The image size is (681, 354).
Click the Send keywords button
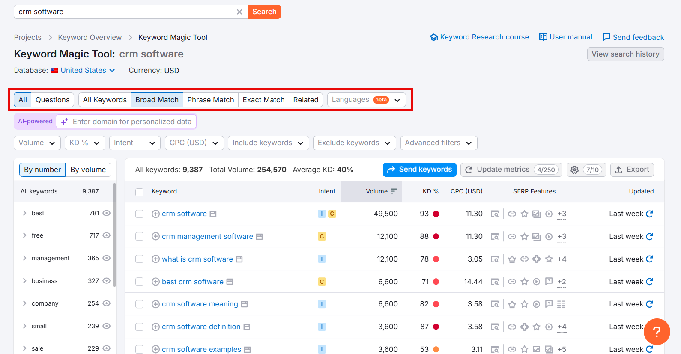click(420, 170)
